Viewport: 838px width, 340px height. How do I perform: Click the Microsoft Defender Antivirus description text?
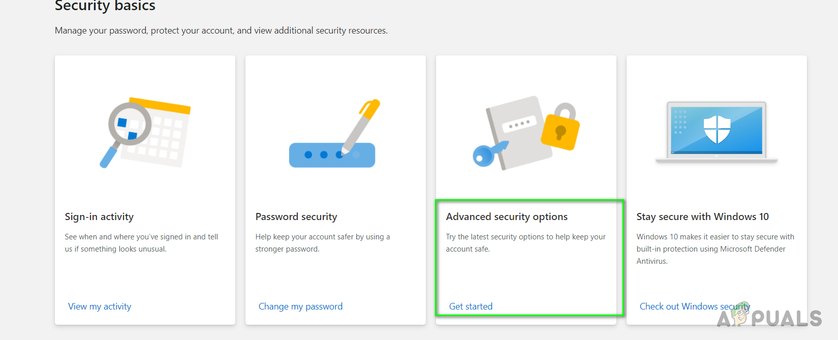[715, 249]
